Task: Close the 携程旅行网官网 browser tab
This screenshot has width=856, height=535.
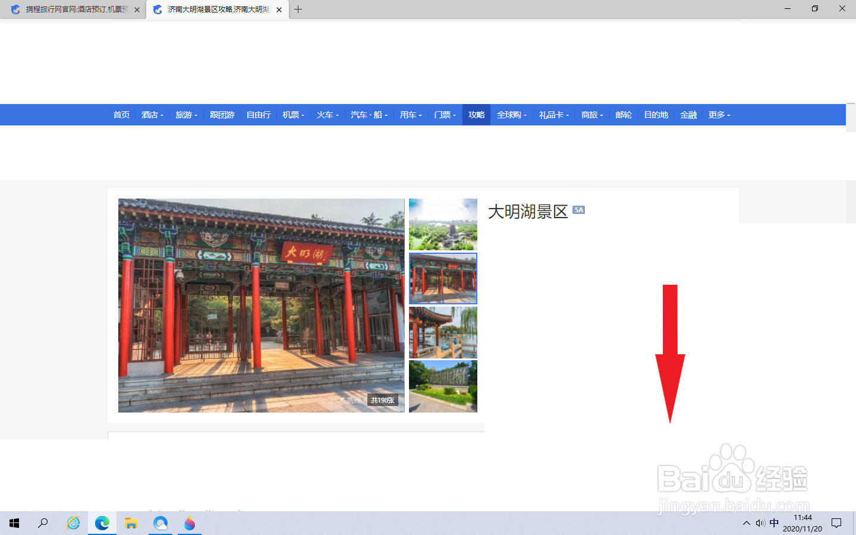Action: point(137,10)
